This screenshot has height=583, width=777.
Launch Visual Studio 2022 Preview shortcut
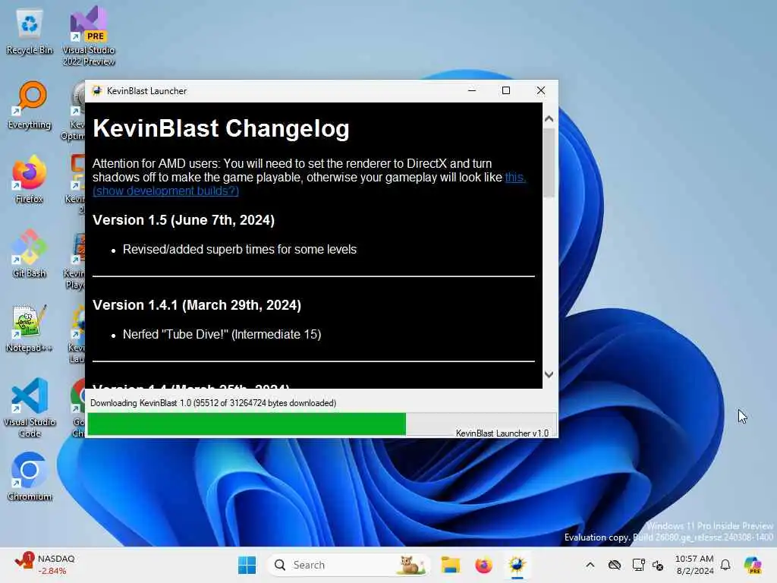pos(89,35)
